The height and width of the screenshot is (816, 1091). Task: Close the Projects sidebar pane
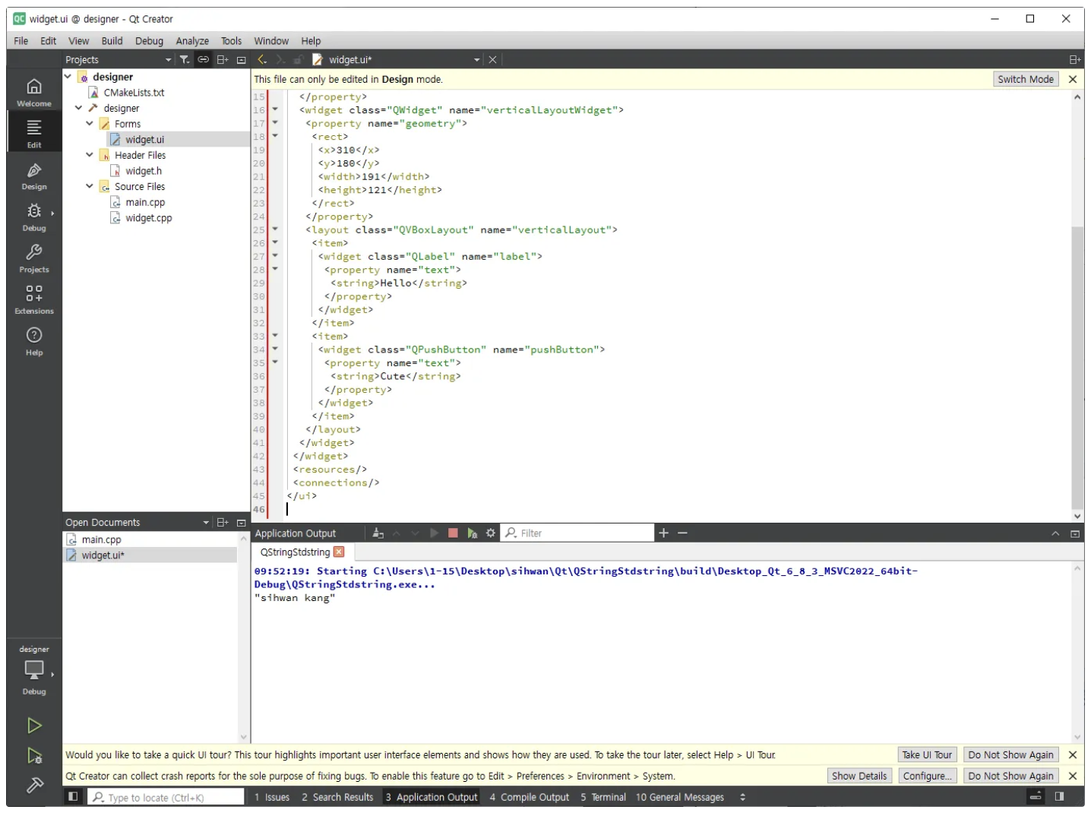pos(242,59)
